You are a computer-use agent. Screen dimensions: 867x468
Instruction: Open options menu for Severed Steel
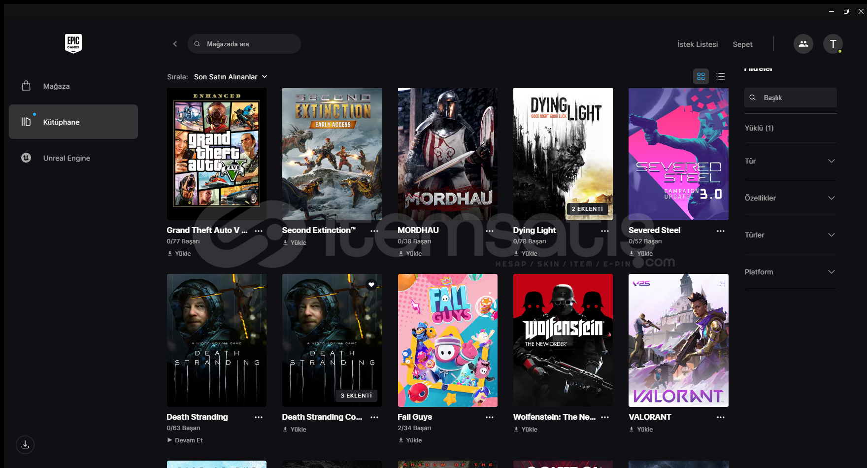(721, 231)
